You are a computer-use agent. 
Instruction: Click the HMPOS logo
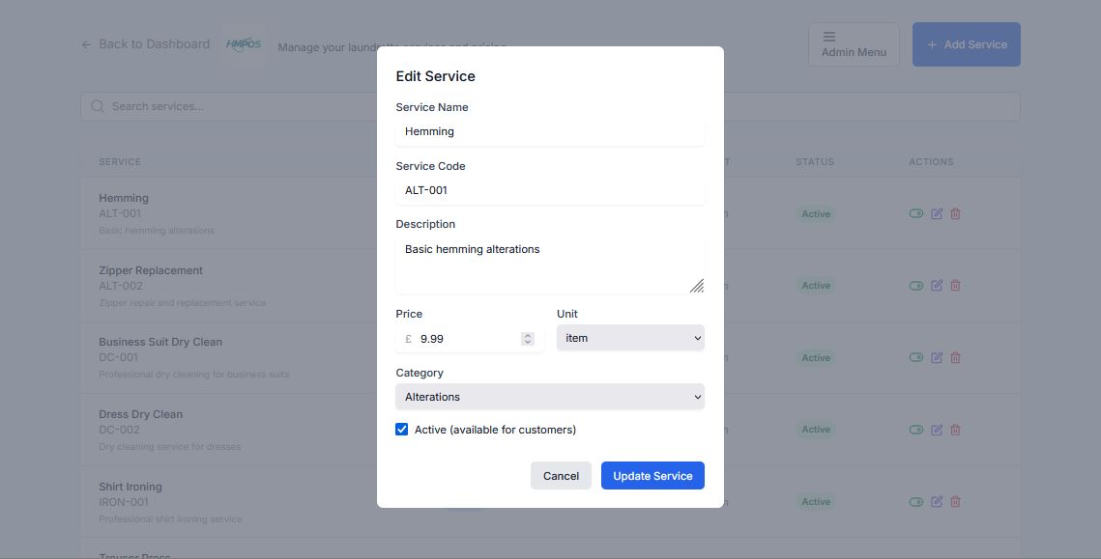pyautogui.click(x=244, y=44)
